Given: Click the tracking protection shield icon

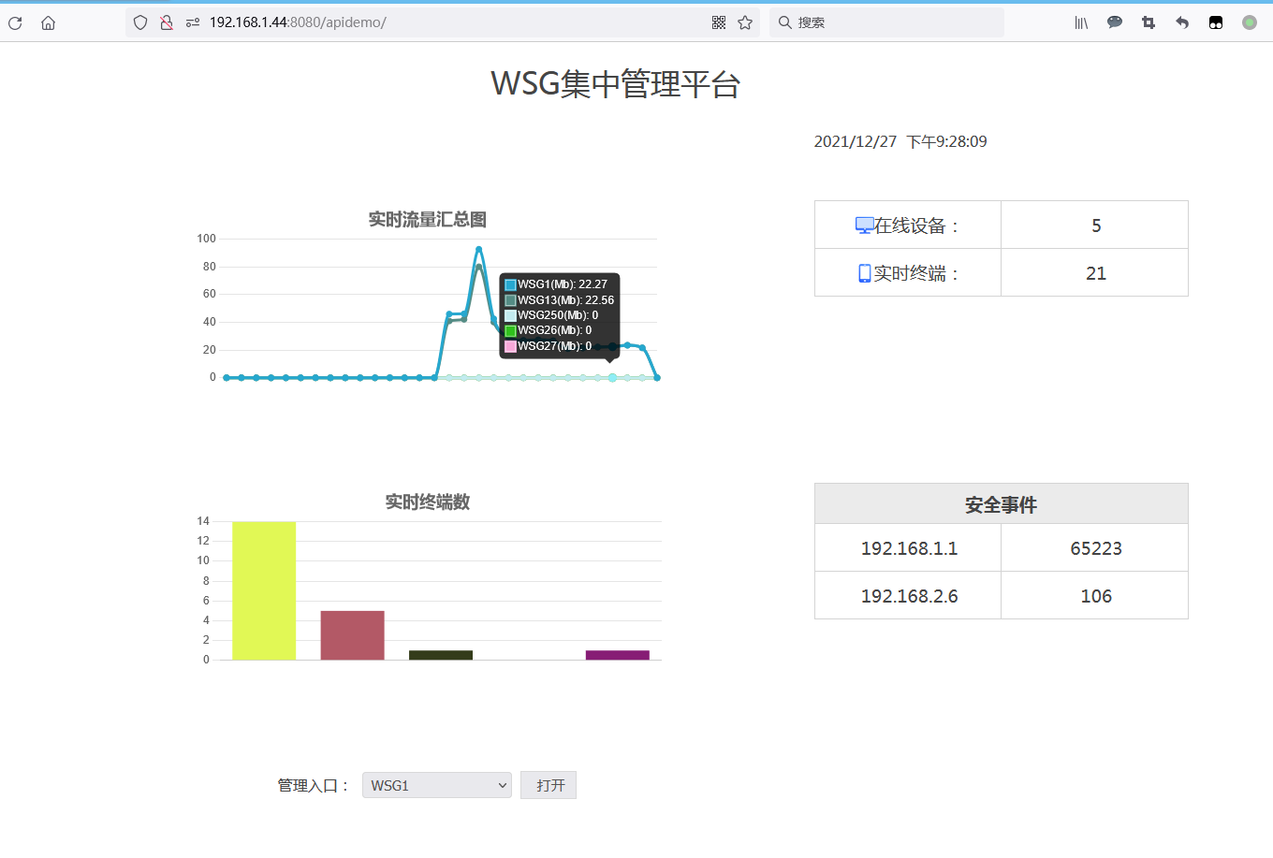Looking at the screenshot, I should [x=140, y=22].
